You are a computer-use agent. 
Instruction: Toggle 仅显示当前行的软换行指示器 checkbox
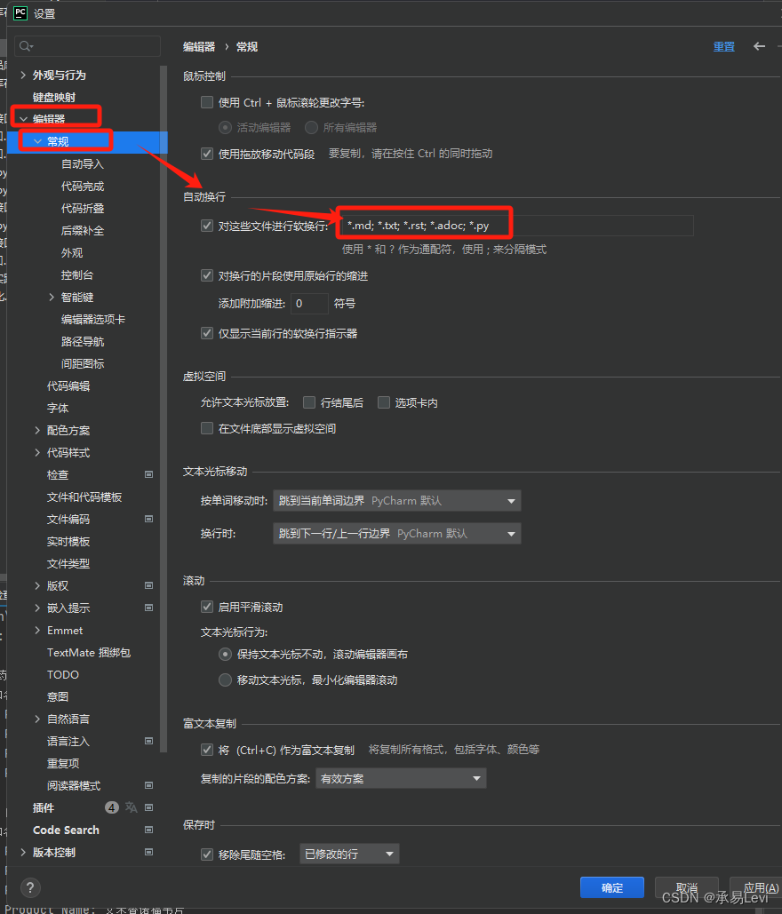click(207, 333)
